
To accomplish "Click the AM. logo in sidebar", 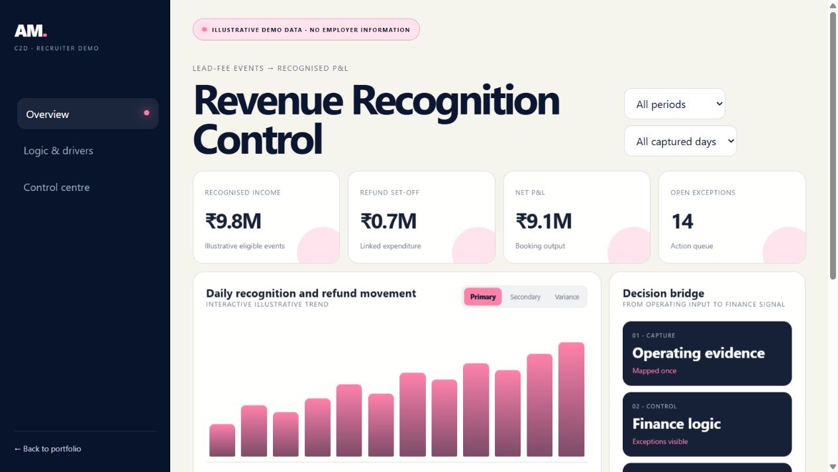I will click(x=30, y=30).
